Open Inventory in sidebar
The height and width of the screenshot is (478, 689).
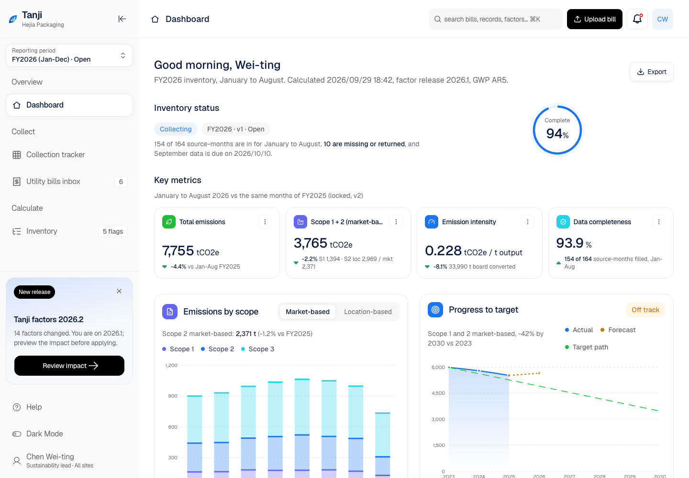[x=69, y=231]
